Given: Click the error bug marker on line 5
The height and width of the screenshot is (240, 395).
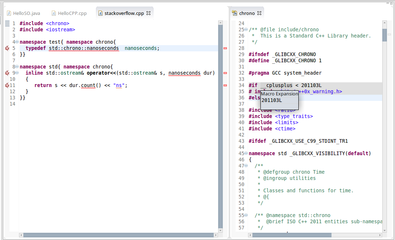Looking at the screenshot, I should click(7, 48).
